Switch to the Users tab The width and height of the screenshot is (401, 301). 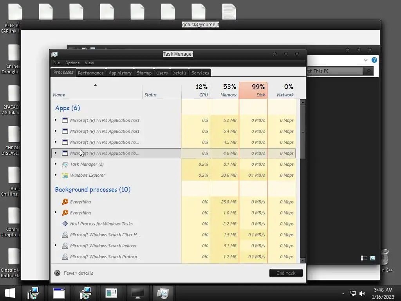162,73
